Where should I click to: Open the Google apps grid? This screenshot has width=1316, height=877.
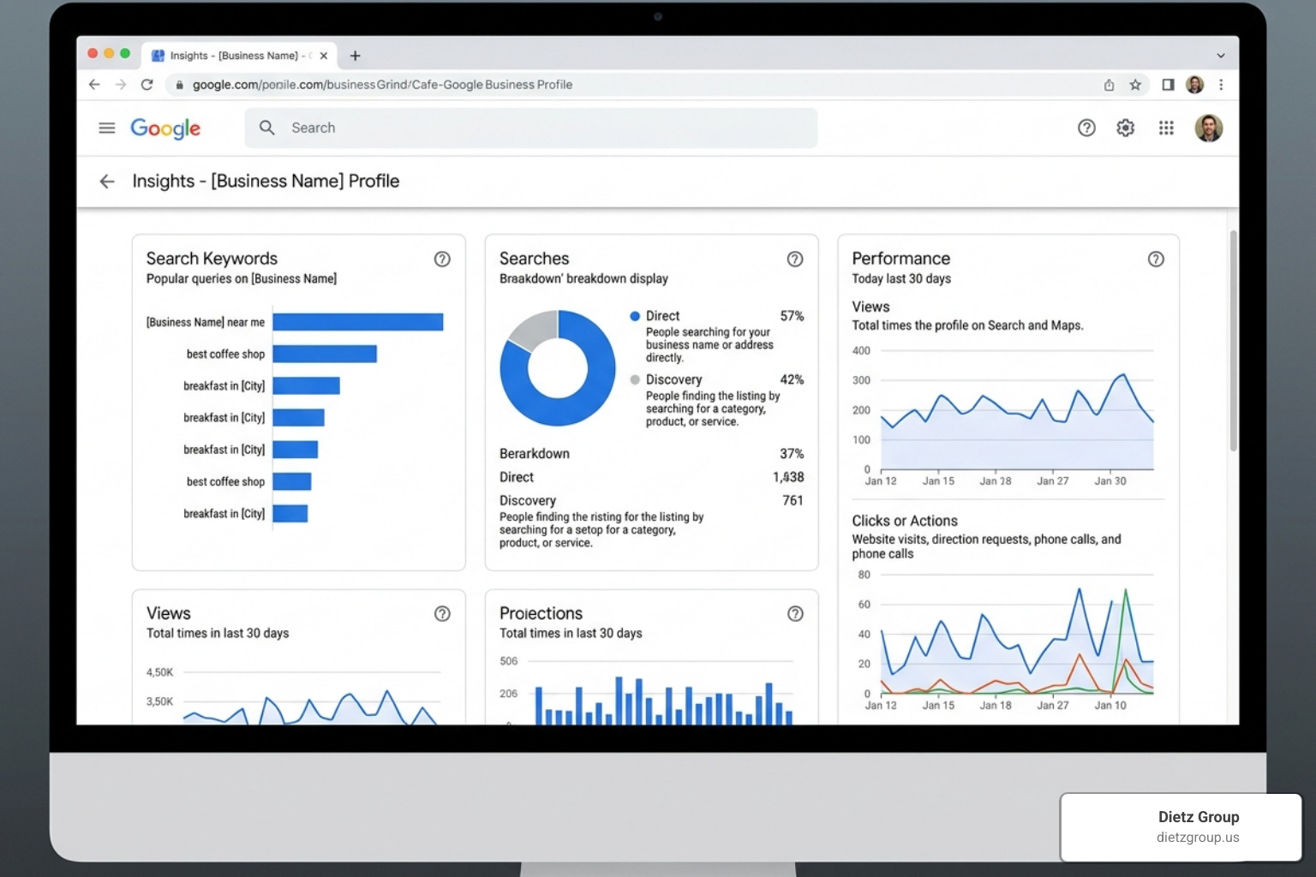click(x=1166, y=128)
